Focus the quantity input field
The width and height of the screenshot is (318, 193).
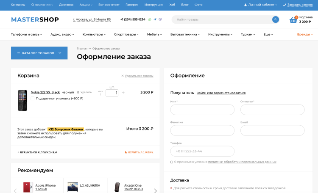pos(112,93)
